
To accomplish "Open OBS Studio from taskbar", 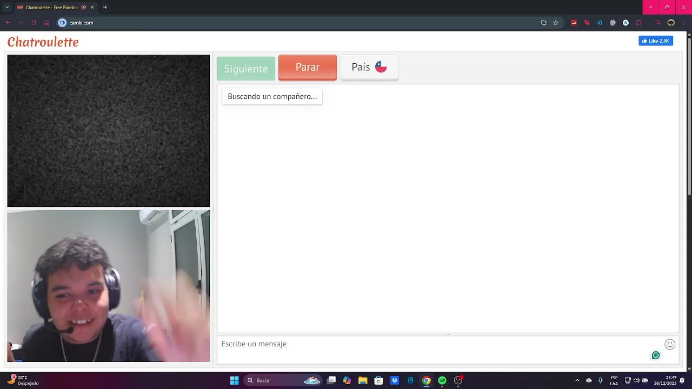I will pos(458,380).
